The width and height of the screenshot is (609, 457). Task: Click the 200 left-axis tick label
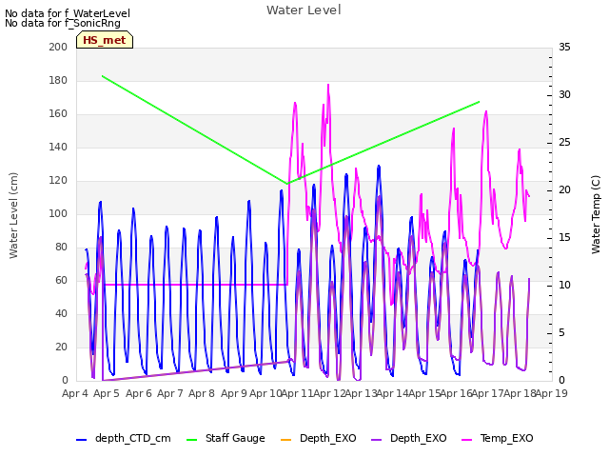click(58, 47)
